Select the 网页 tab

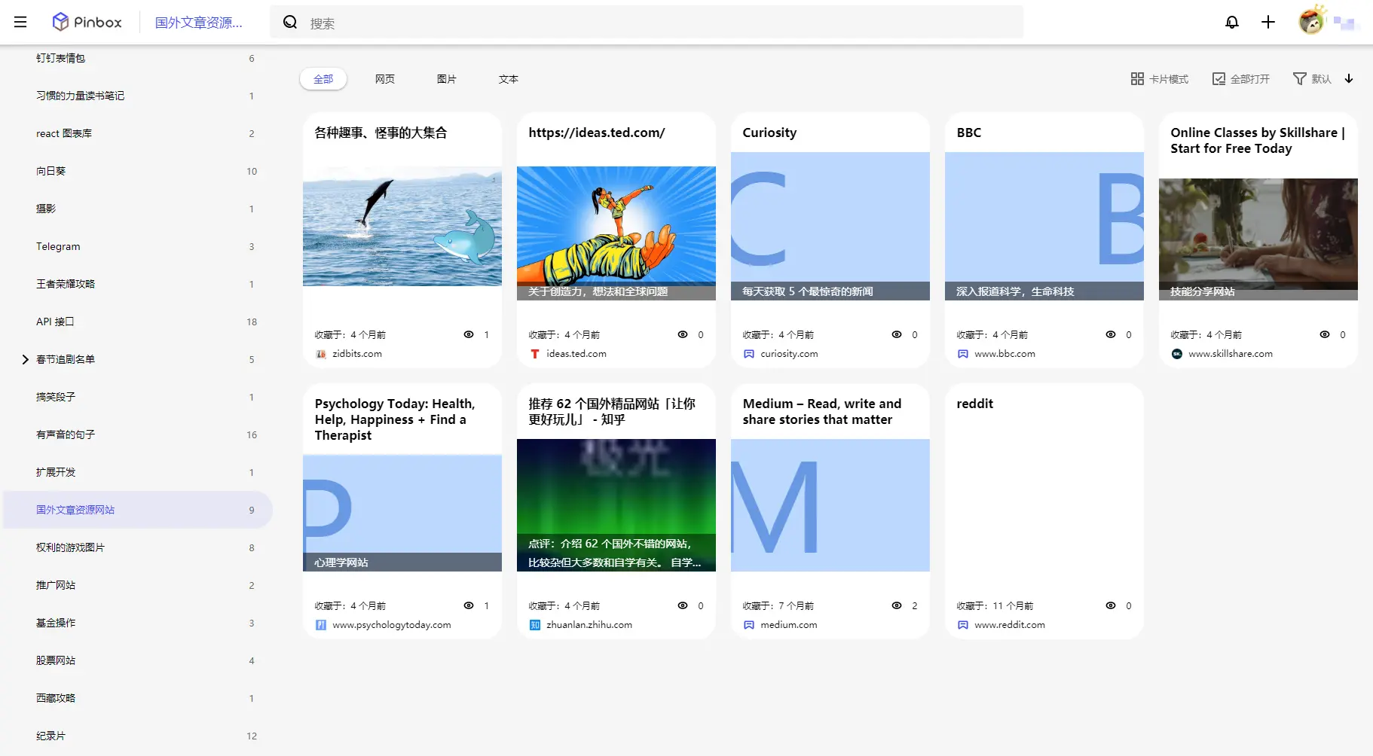385,79
